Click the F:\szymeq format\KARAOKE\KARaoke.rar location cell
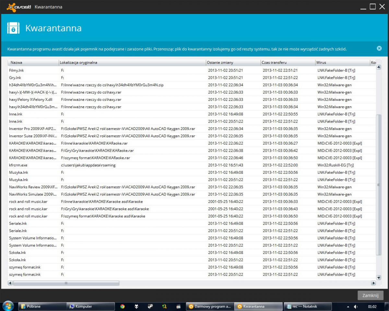Screen dimensions: 389x311 [95, 158]
